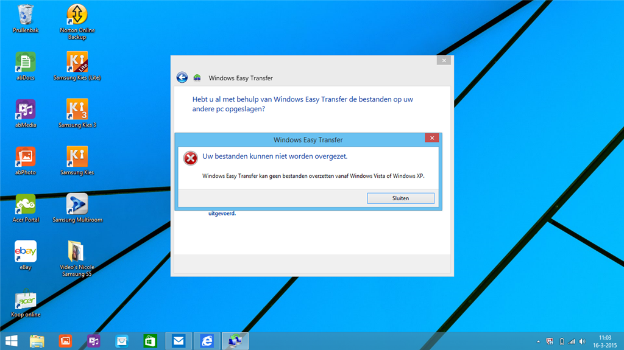Open purple abMedia taskbar icon
The height and width of the screenshot is (350, 624).
(x=93, y=341)
